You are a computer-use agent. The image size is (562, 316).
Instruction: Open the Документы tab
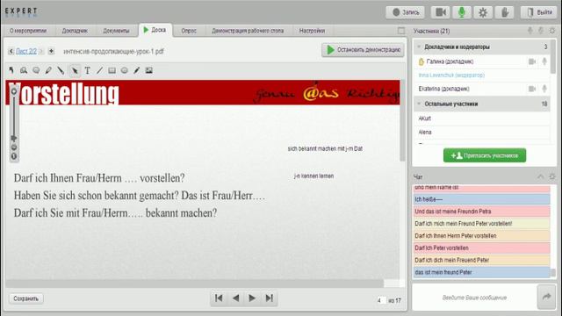[116, 31]
